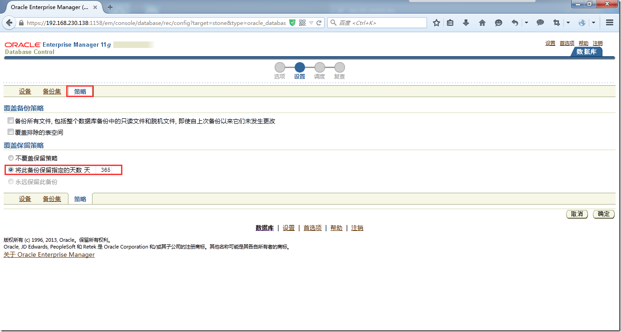Click the 取消 cancel button

(577, 214)
